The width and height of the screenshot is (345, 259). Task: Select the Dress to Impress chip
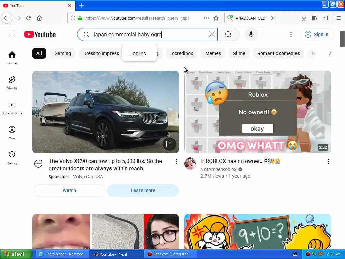coord(101,53)
